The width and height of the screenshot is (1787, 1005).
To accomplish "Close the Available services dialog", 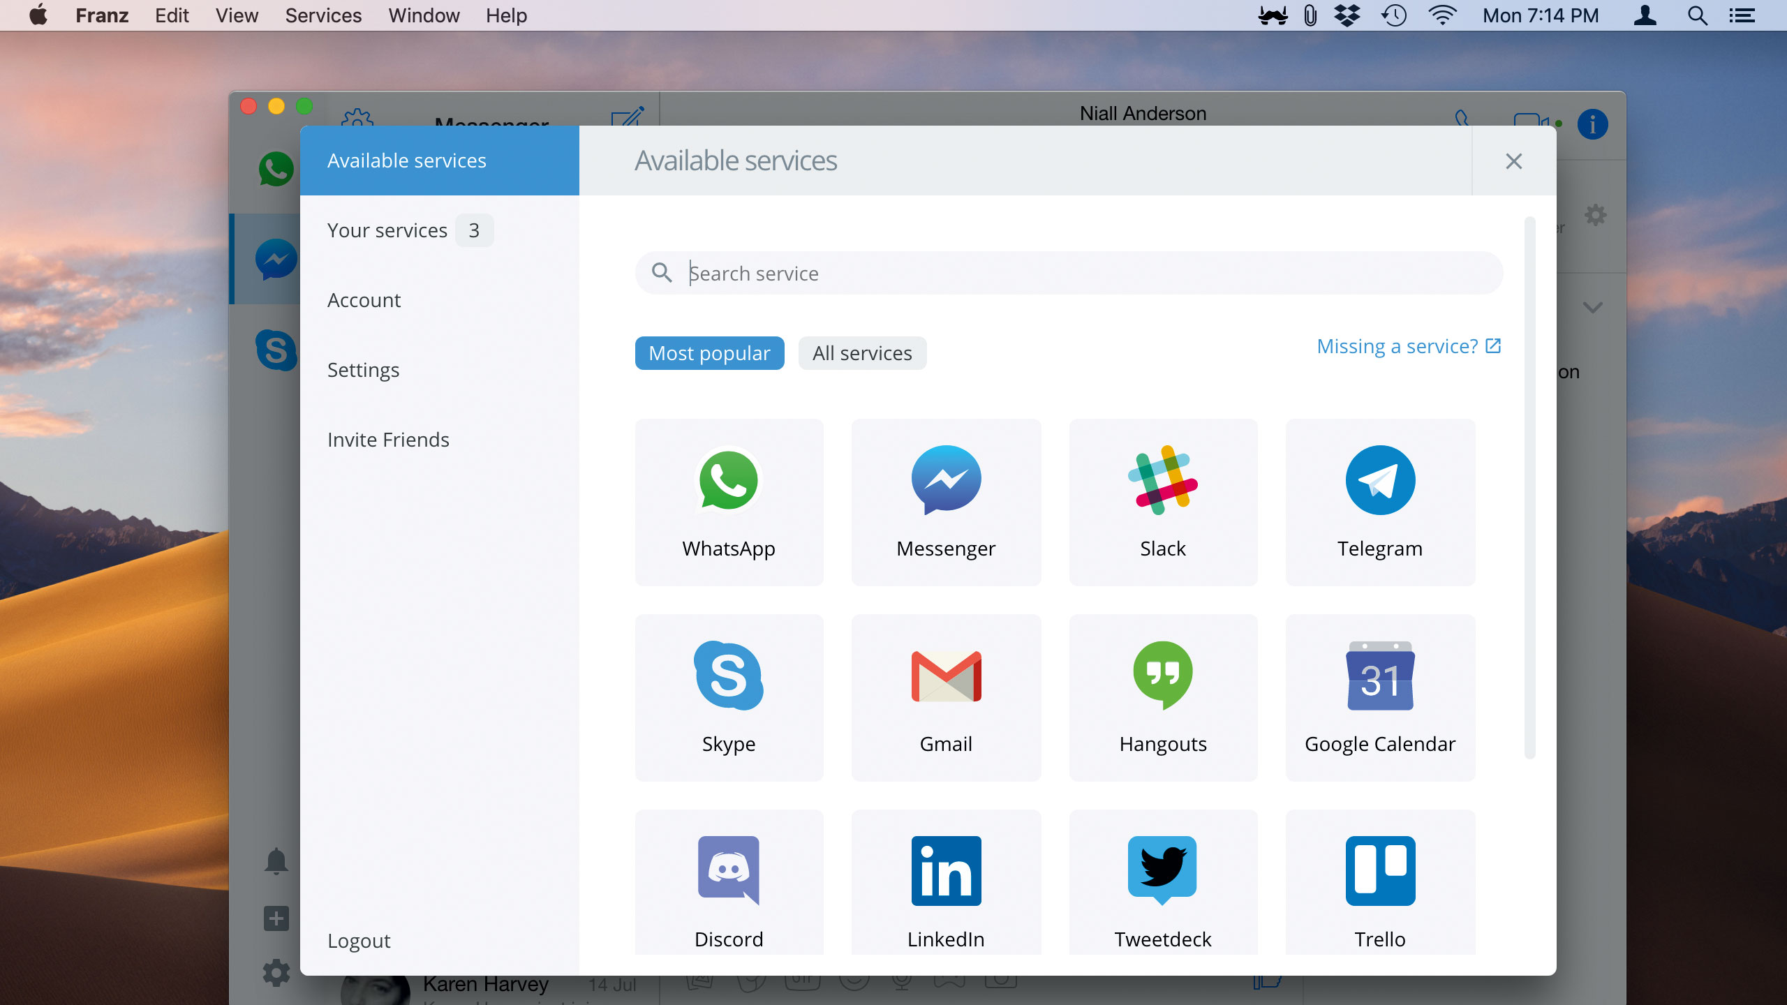I will click(x=1513, y=161).
